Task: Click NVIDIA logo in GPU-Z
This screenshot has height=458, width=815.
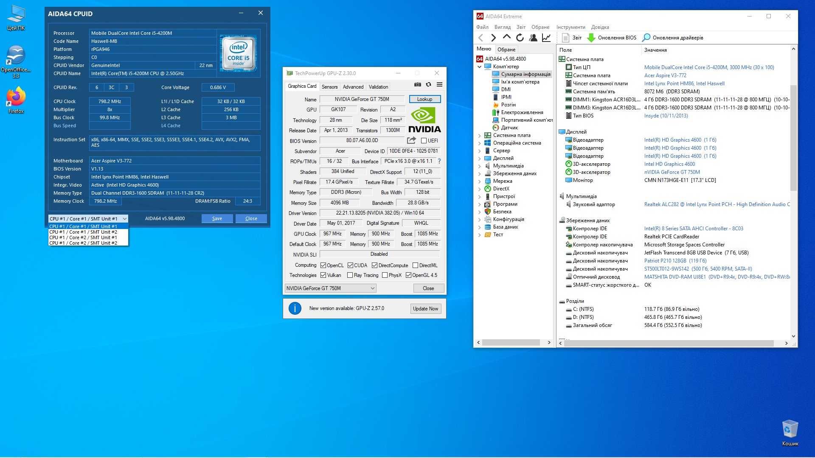Action: (424, 120)
